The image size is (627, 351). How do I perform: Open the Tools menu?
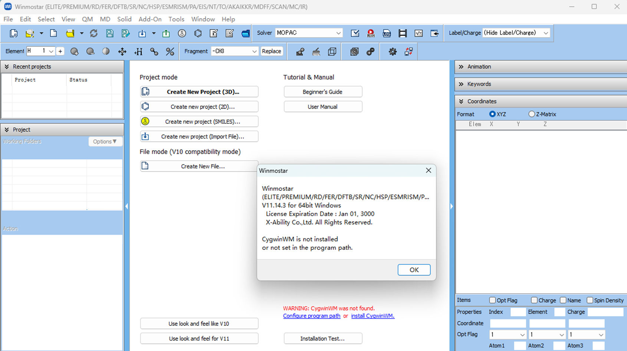click(176, 19)
